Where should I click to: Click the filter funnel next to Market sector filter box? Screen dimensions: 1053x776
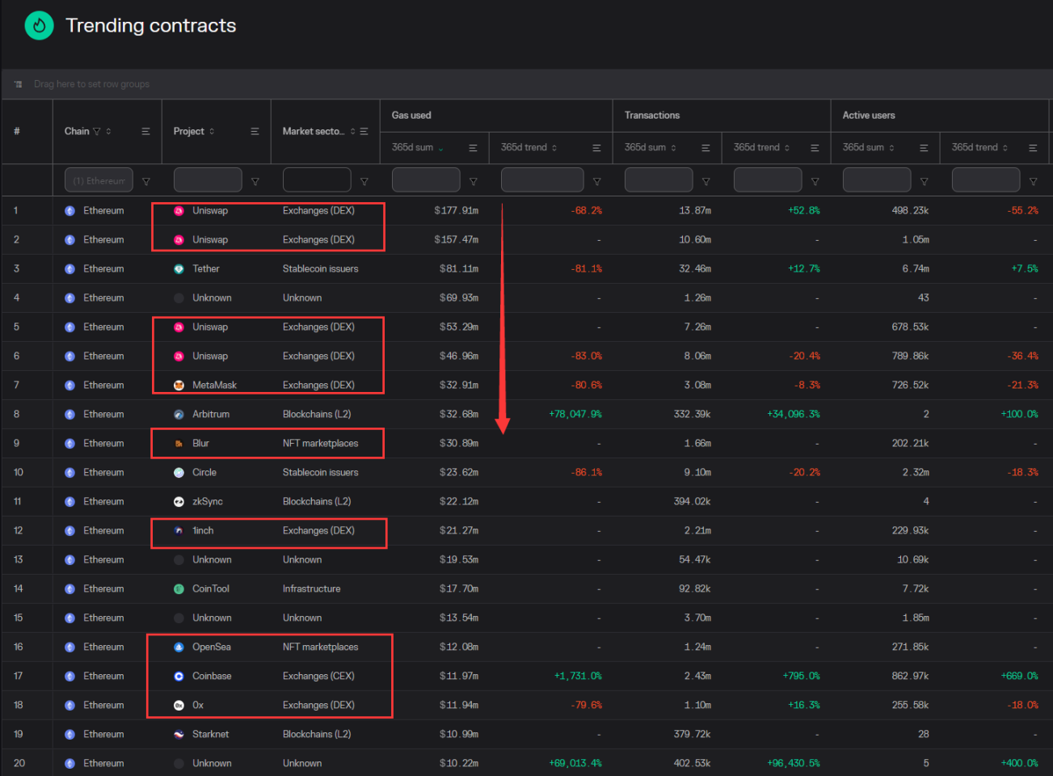(364, 181)
